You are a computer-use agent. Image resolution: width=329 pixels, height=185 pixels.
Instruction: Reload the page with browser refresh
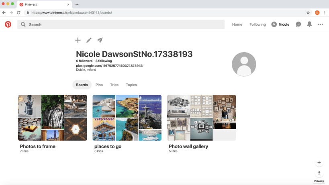coord(18,12)
